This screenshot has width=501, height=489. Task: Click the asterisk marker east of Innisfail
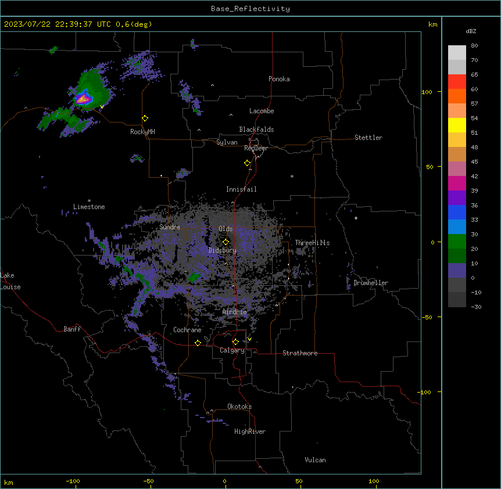pyautogui.click(x=292, y=176)
